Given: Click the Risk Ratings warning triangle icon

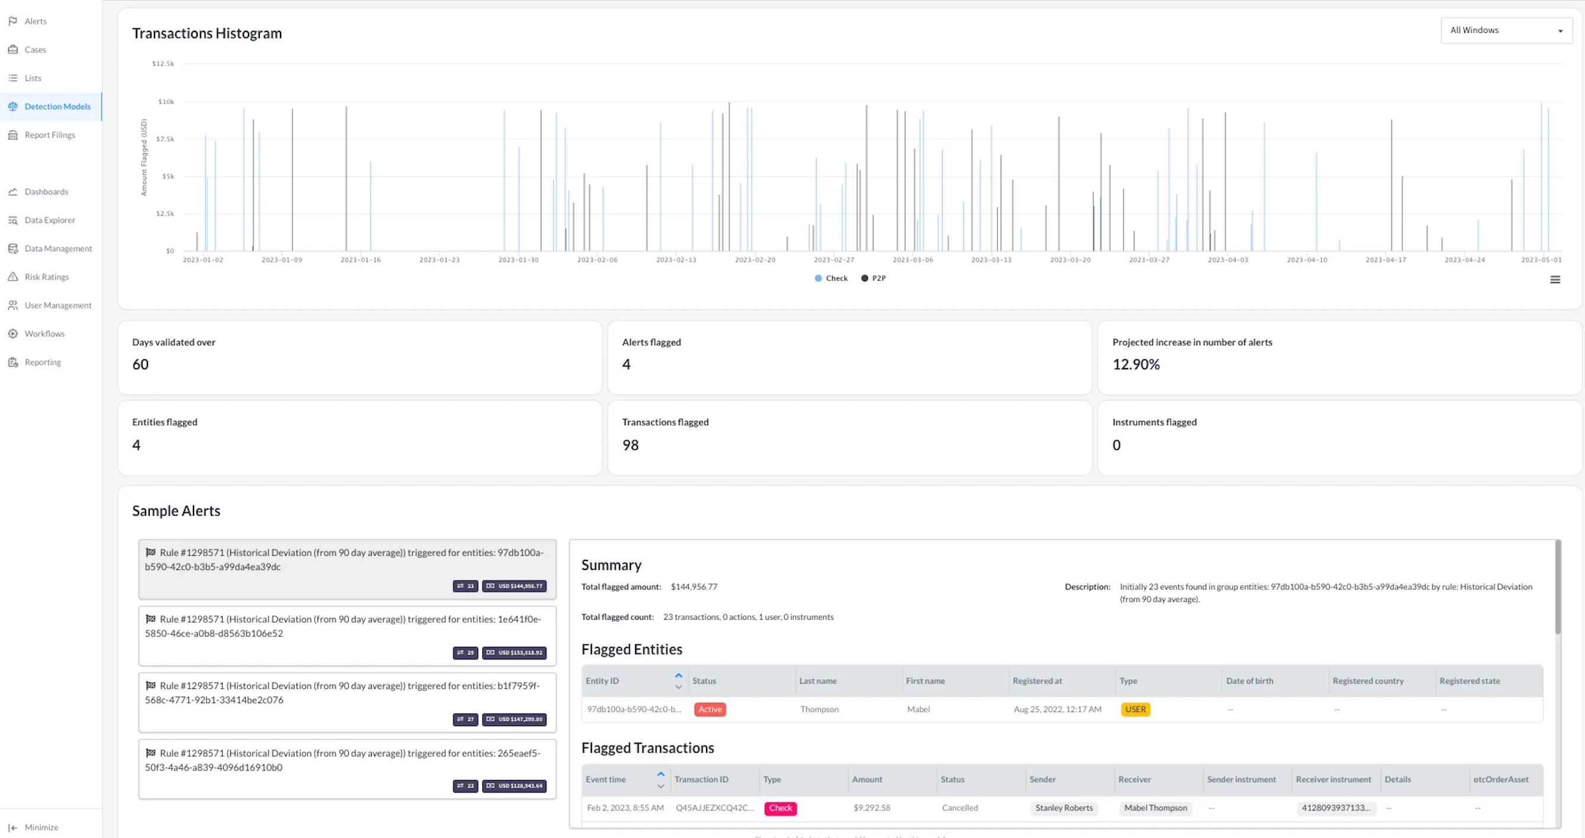Looking at the screenshot, I should tap(13, 277).
